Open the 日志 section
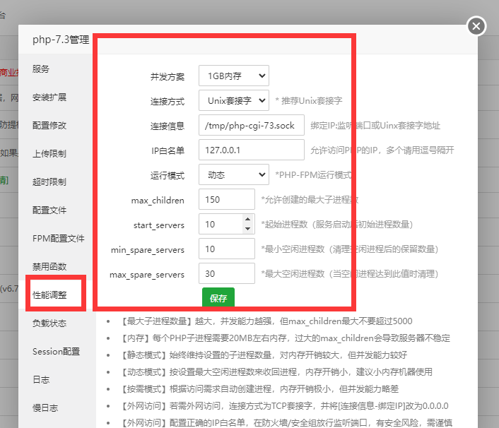The height and width of the screenshot is (428, 499). [x=41, y=380]
